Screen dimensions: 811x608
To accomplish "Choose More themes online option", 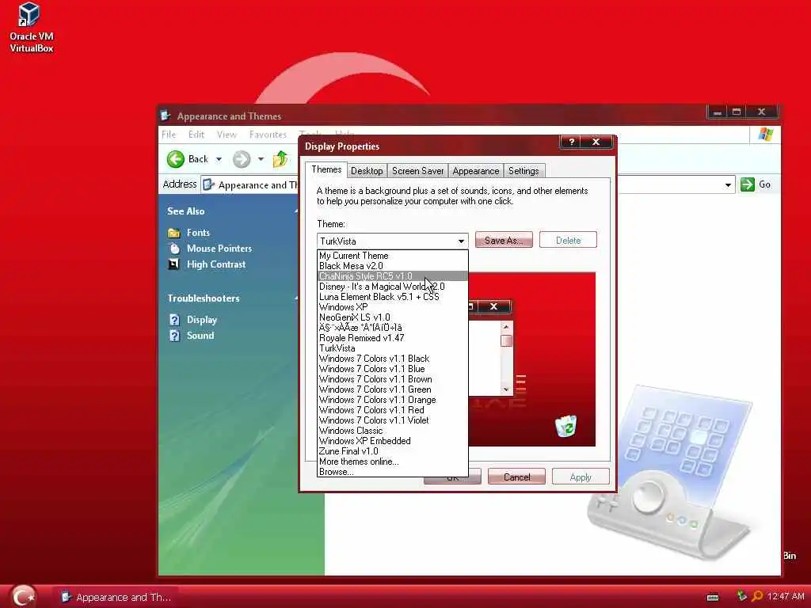I will click(393, 462).
